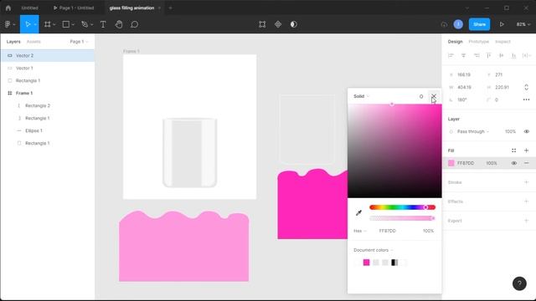536x301 pixels.
Task: Open the zoom level 82% dropdown
Action: [523, 24]
